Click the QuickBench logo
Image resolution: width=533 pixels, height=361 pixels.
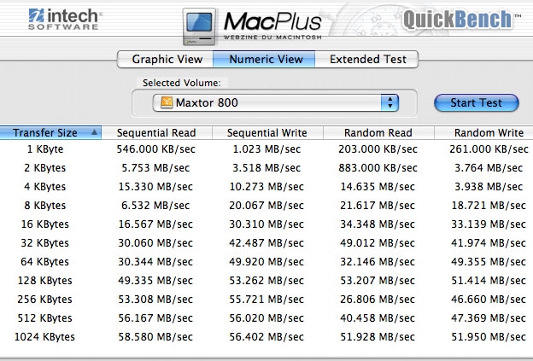(461, 19)
